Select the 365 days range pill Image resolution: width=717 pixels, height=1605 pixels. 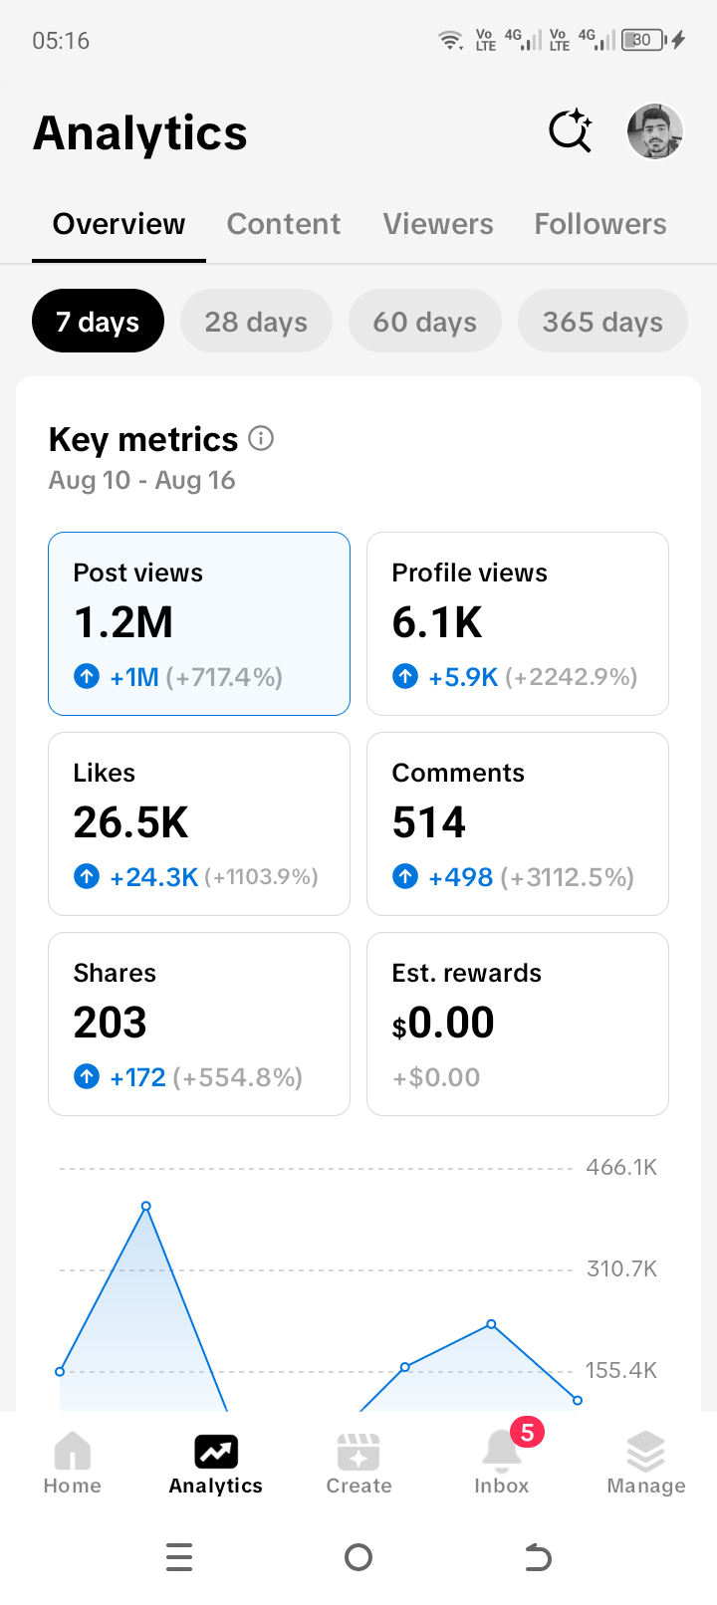[x=602, y=321]
